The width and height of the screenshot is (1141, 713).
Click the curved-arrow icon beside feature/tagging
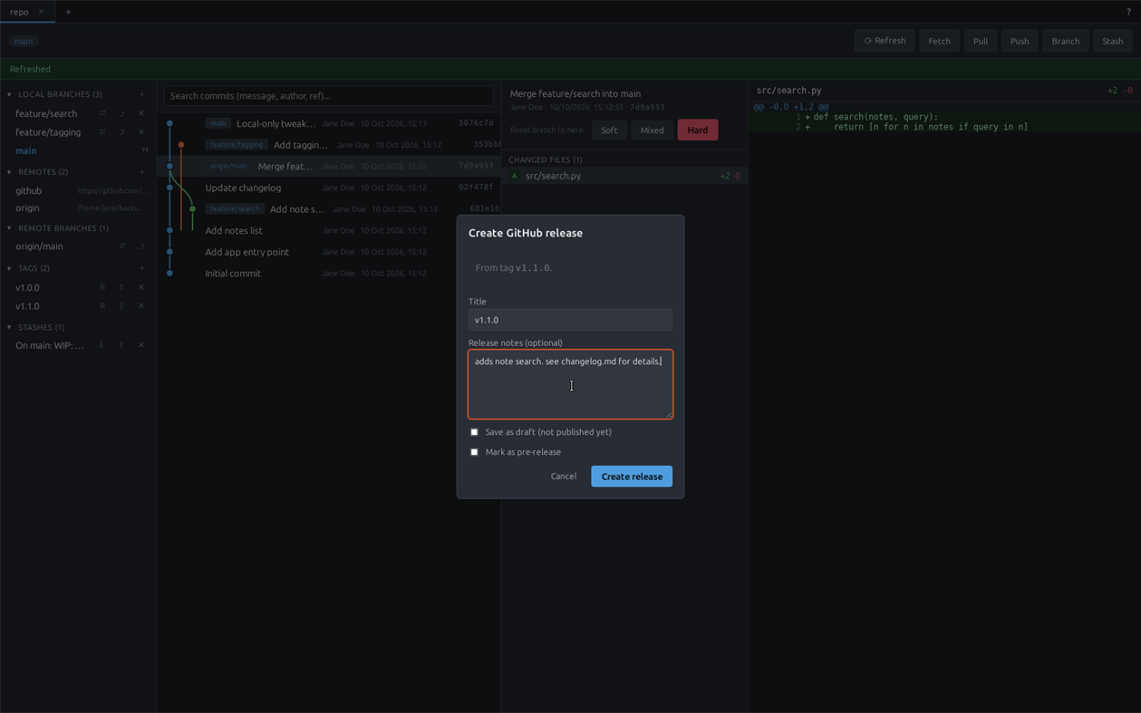[121, 132]
